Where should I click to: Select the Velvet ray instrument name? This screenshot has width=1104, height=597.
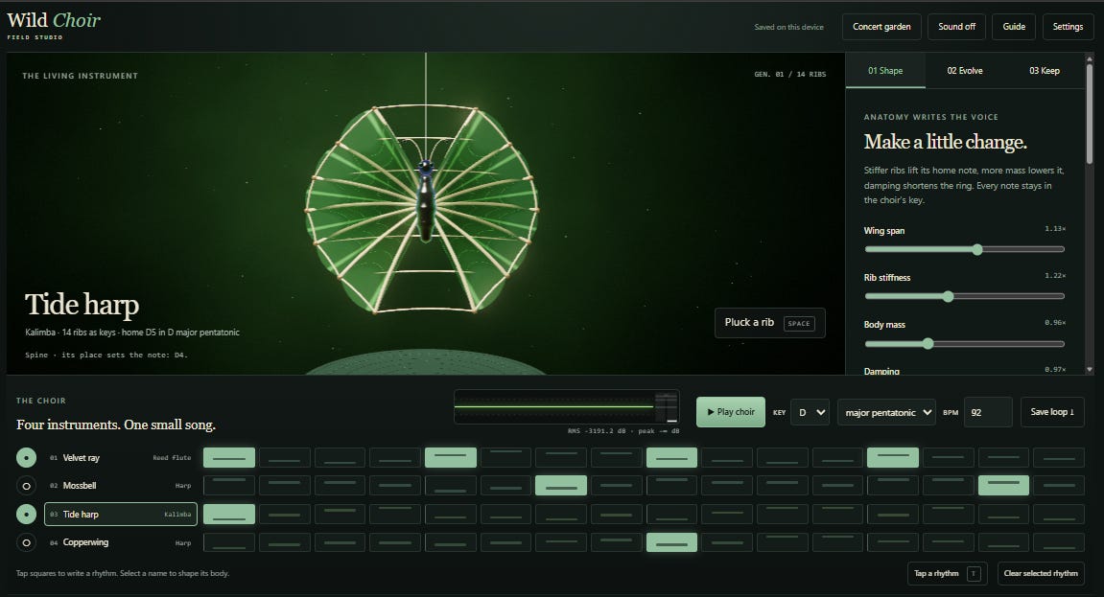(x=81, y=458)
